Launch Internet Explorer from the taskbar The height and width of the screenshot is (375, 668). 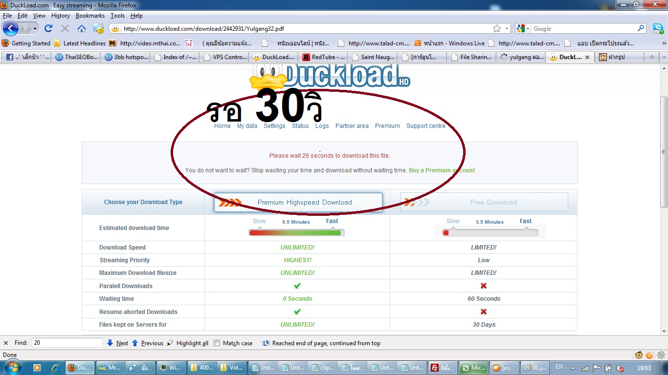[x=55, y=367]
